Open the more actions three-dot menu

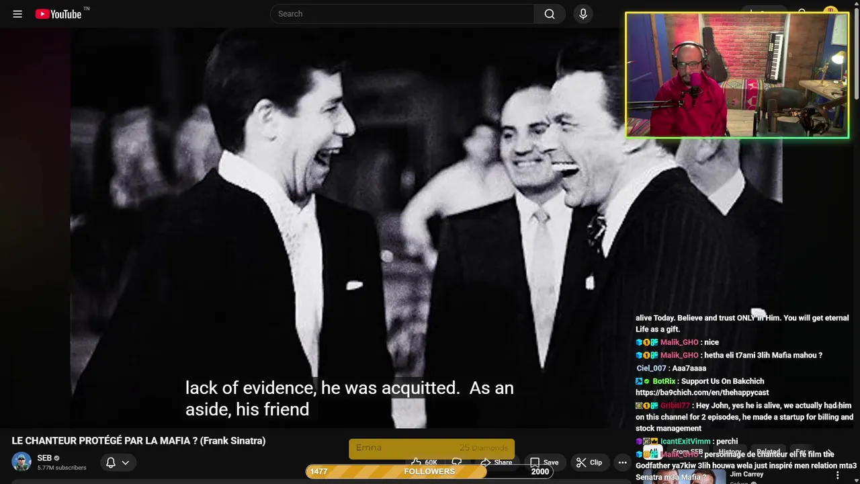tap(622, 462)
